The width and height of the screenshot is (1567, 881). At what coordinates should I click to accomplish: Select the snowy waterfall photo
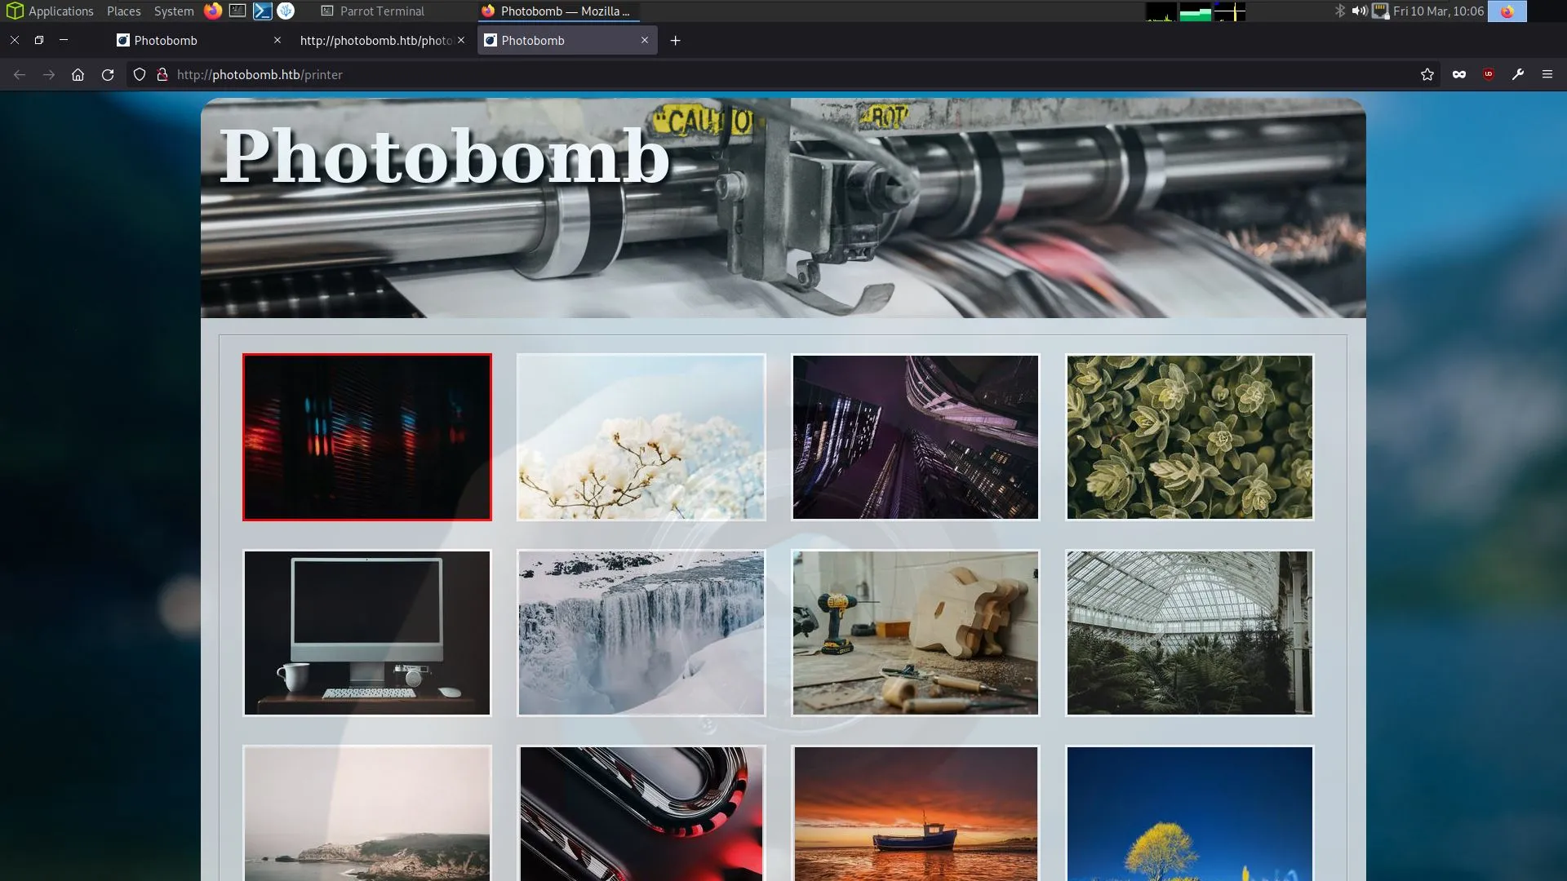[641, 633]
